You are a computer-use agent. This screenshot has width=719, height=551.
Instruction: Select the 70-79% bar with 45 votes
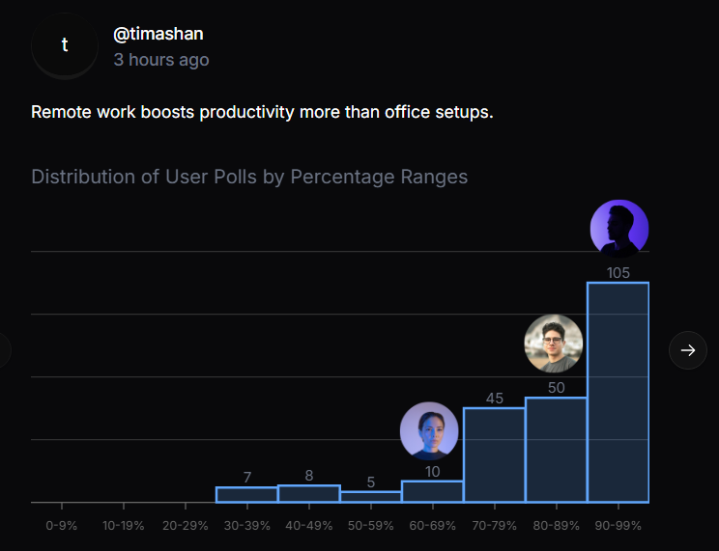pos(494,455)
